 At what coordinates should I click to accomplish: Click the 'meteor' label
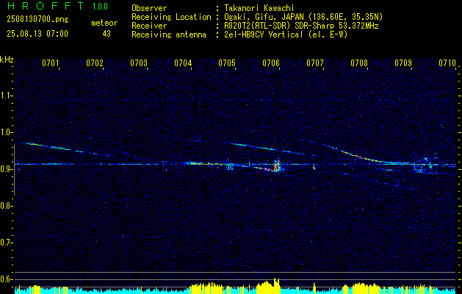tap(104, 23)
